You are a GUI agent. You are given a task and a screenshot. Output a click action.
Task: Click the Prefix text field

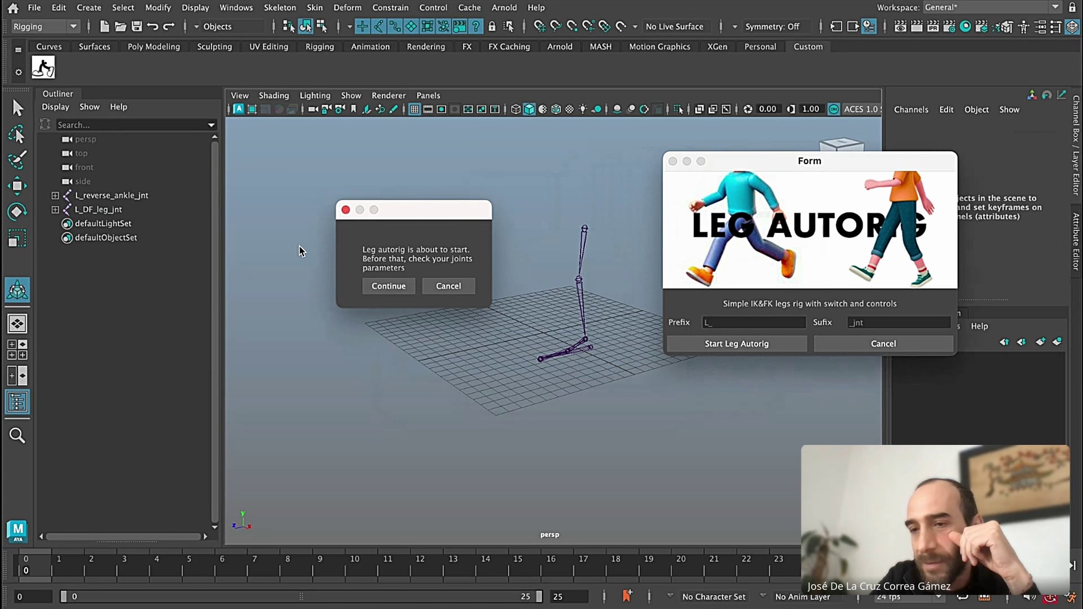pyautogui.click(x=753, y=323)
